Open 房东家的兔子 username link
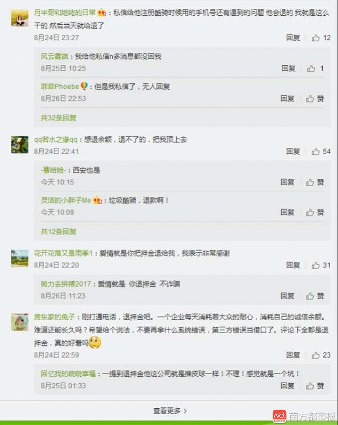This screenshot has width=338, height=425. (x=55, y=317)
